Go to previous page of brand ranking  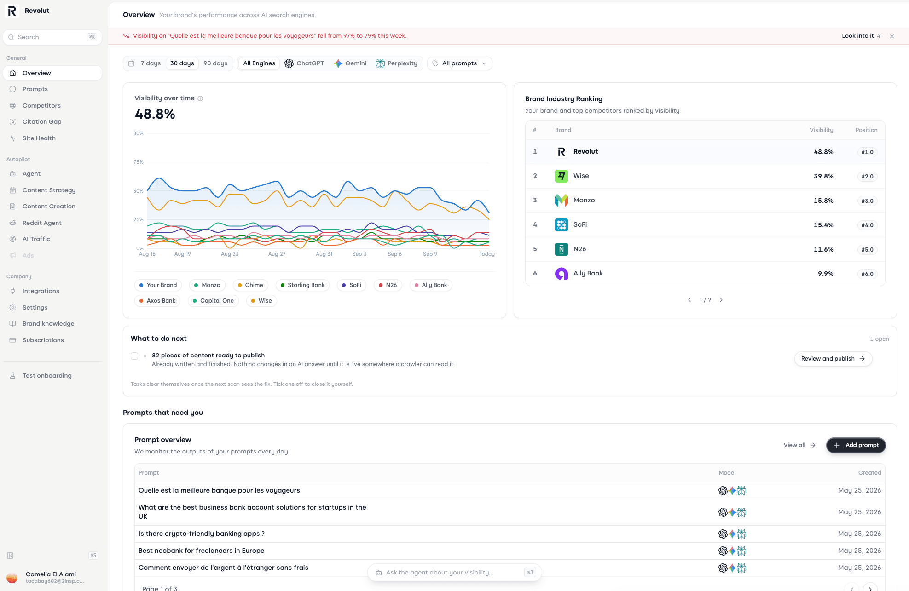pos(689,300)
